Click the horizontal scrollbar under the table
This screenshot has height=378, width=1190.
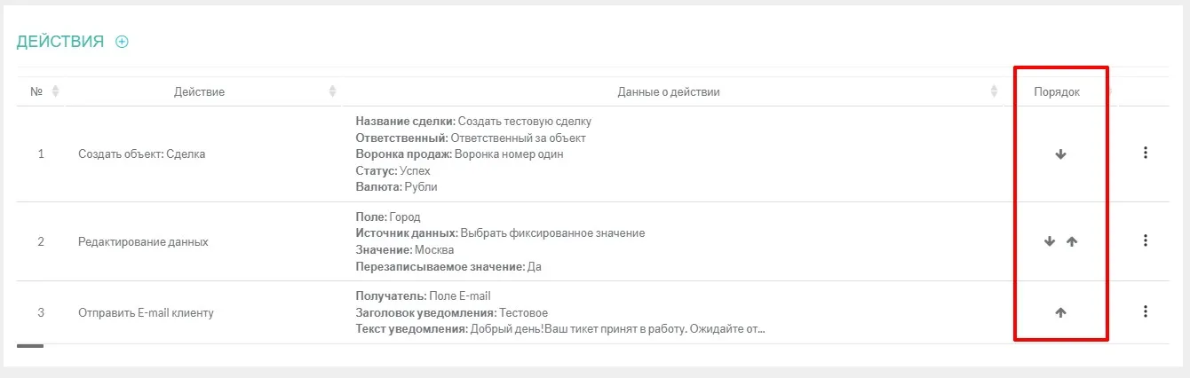(30, 346)
